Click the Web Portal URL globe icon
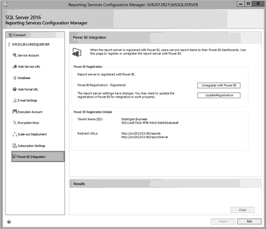Viewport: 266px width, 229px height. click(x=15, y=89)
